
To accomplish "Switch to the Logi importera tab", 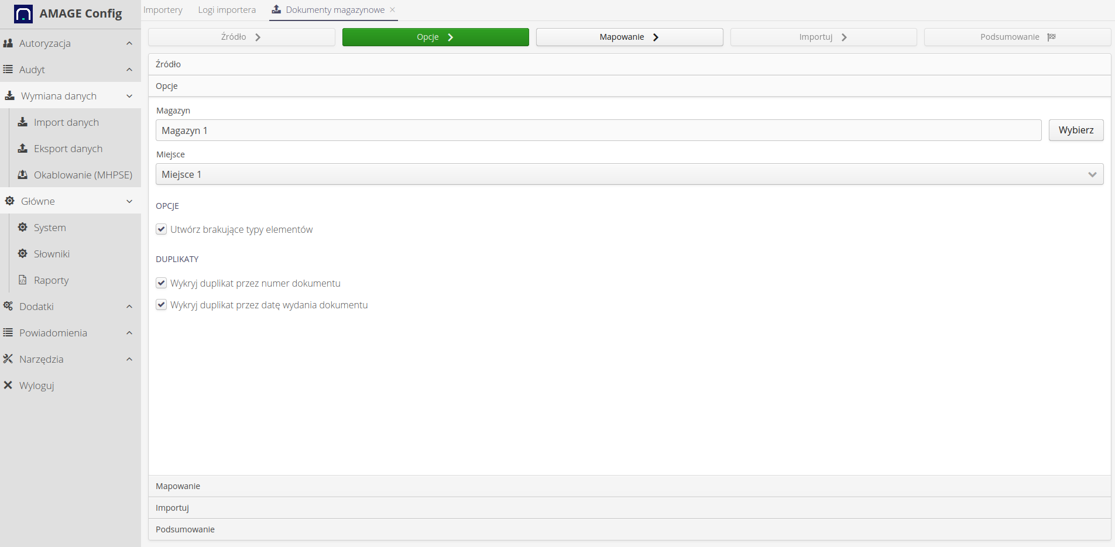I will click(x=227, y=10).
